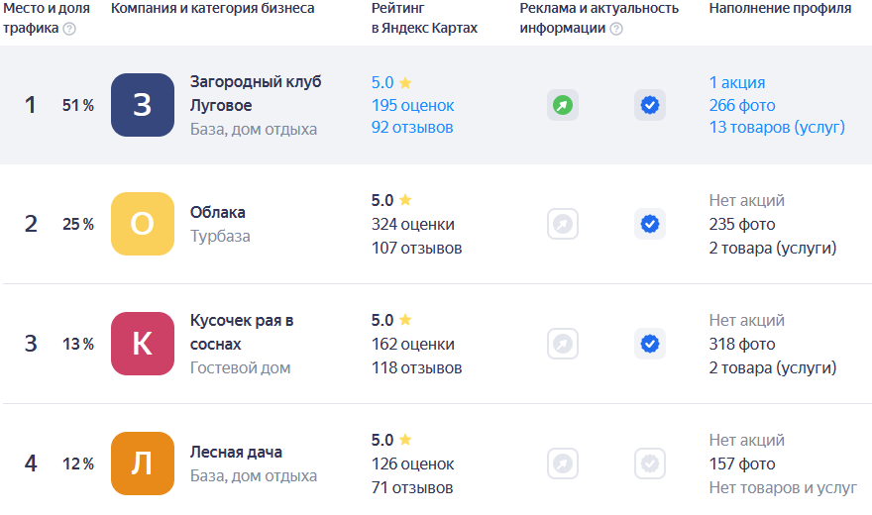The height and width of the screenshot is (515, 872).
Task: Click the pink 'К' company logo
Action: point(143,344)
